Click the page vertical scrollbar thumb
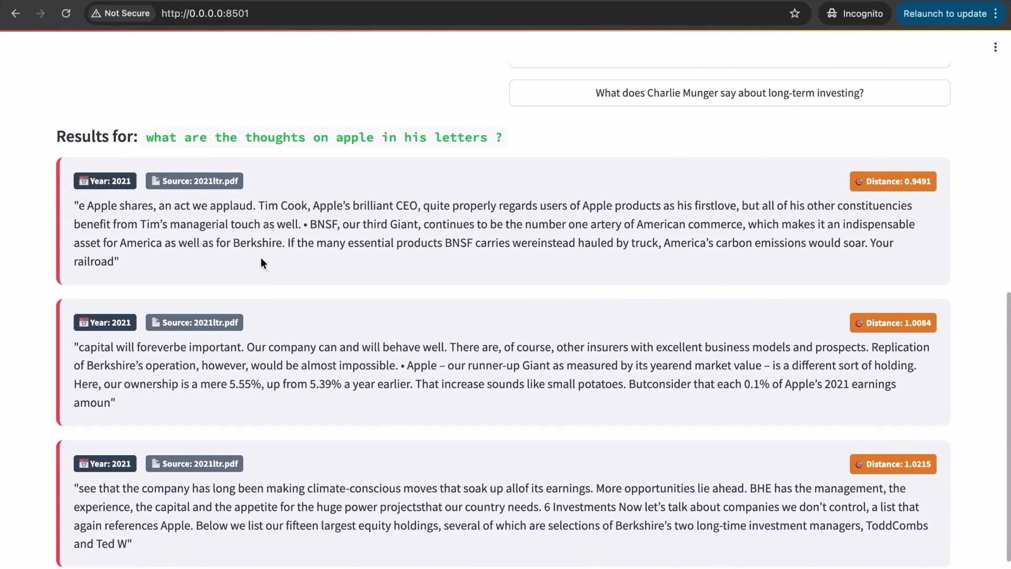This screenshot has width=1011, height=569. tap(1008, 427)
